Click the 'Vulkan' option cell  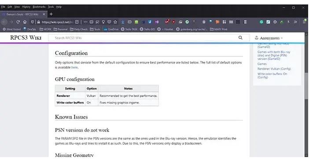(92, 96)
